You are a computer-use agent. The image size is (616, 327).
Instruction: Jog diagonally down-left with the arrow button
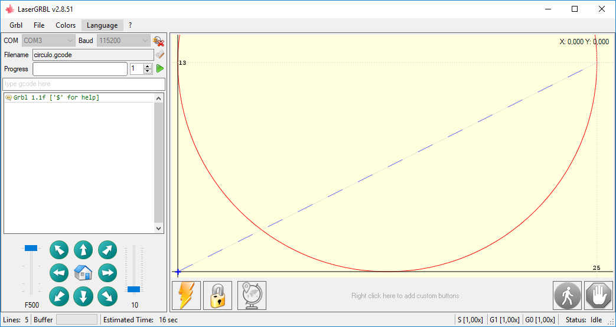click(59, 296)
